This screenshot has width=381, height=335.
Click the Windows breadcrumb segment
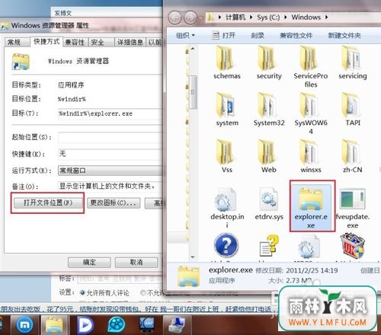tap(306, 18)
